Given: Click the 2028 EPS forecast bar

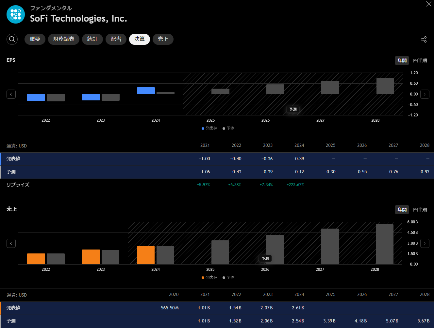Looking at the screenshot, I should [x=385, y=86].
